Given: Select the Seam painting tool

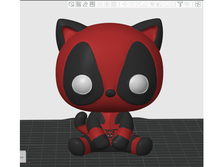Looking at the screenshot, I should (x=173, y=4).
